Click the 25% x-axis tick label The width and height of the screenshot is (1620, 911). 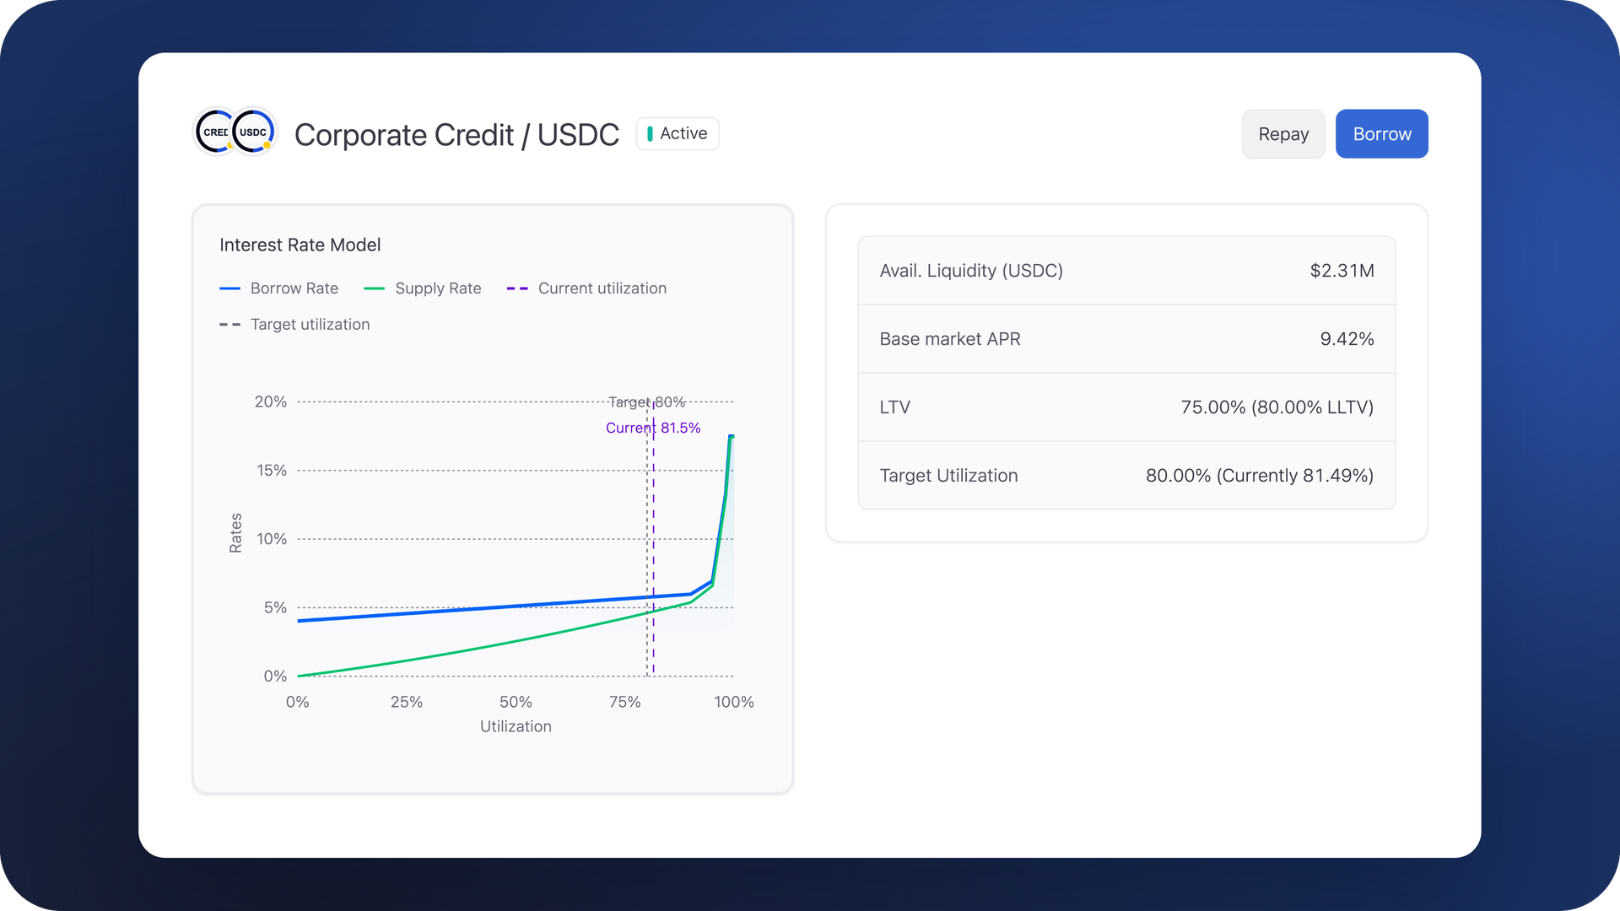(407, 702)
